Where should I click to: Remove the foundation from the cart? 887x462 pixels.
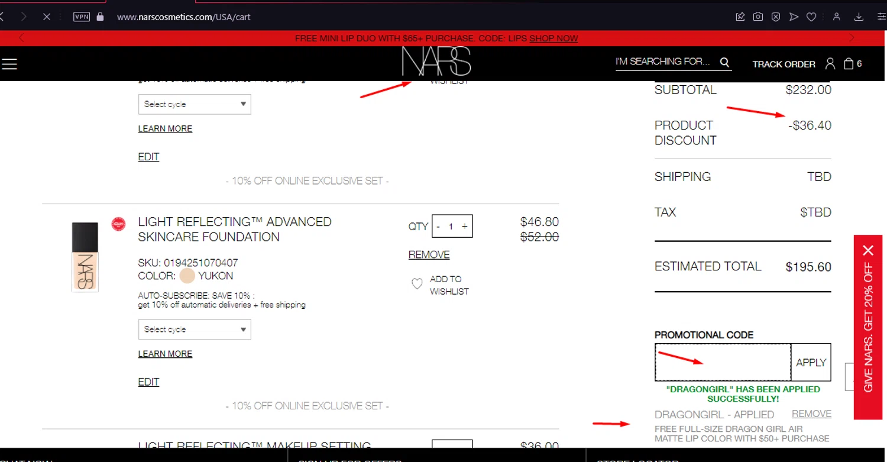pos(429,255)
